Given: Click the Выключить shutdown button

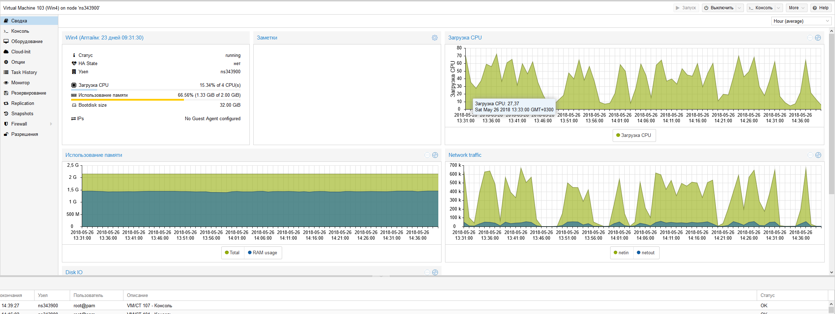Looking at the screenshot, I should click(x=718, y=8).
